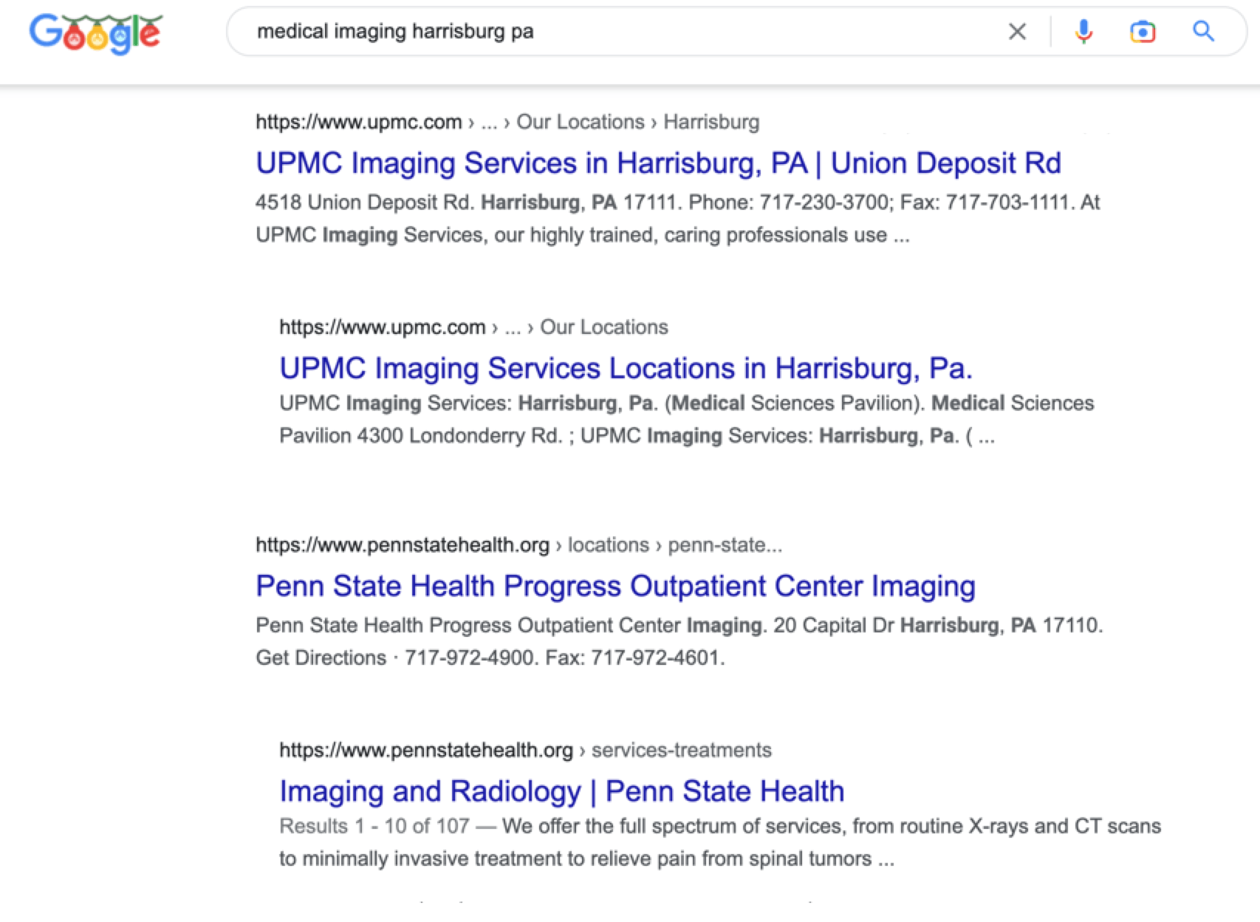The height and width of the screenshot is (922, 1260).
Task: Clear the search query with X
Action: [1017, 32]
